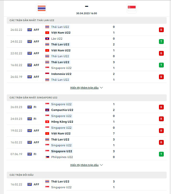
Task: Click the Cambodia flag next to Campuchia U22
Action: point(47,110)
